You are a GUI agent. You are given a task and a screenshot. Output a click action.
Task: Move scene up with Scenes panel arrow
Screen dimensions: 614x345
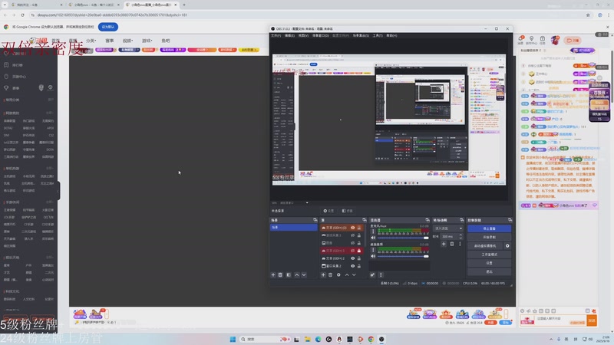pos(297,275)
